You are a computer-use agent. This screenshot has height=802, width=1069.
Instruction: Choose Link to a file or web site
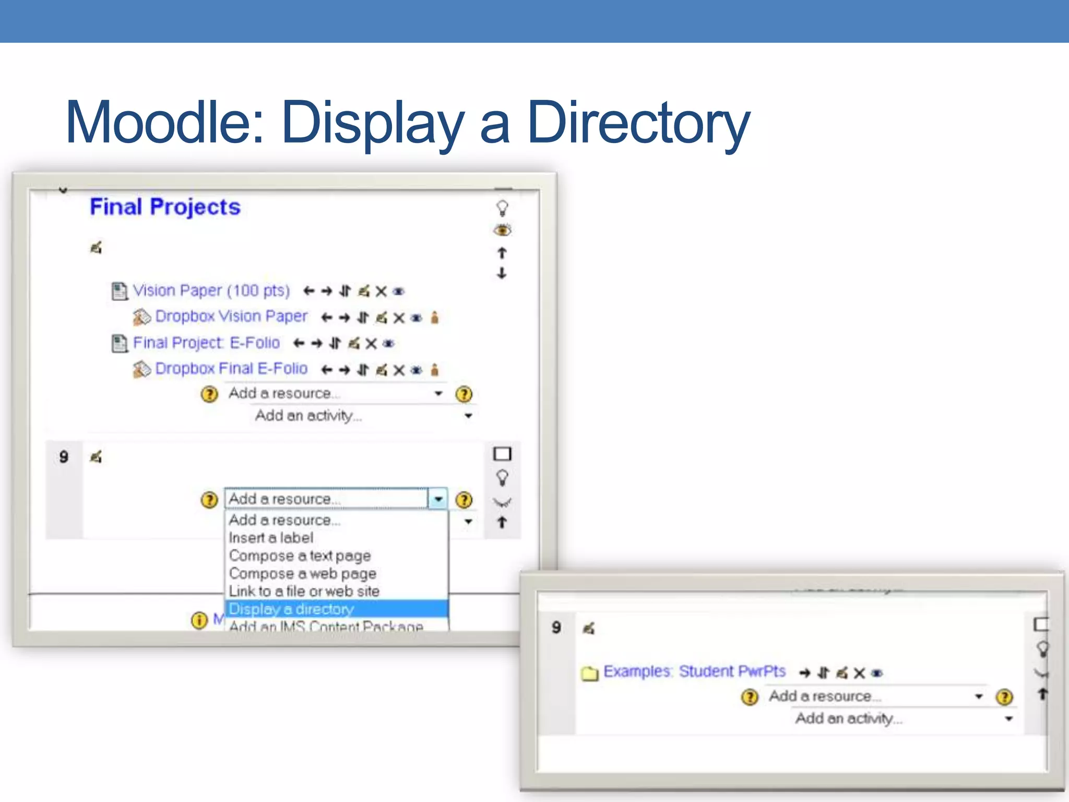tap(336, 591)
